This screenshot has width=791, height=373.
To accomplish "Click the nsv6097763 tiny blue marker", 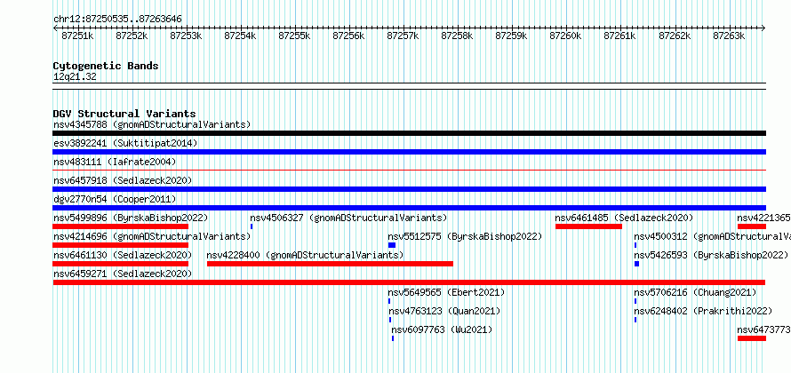I will tap(393, 338).
